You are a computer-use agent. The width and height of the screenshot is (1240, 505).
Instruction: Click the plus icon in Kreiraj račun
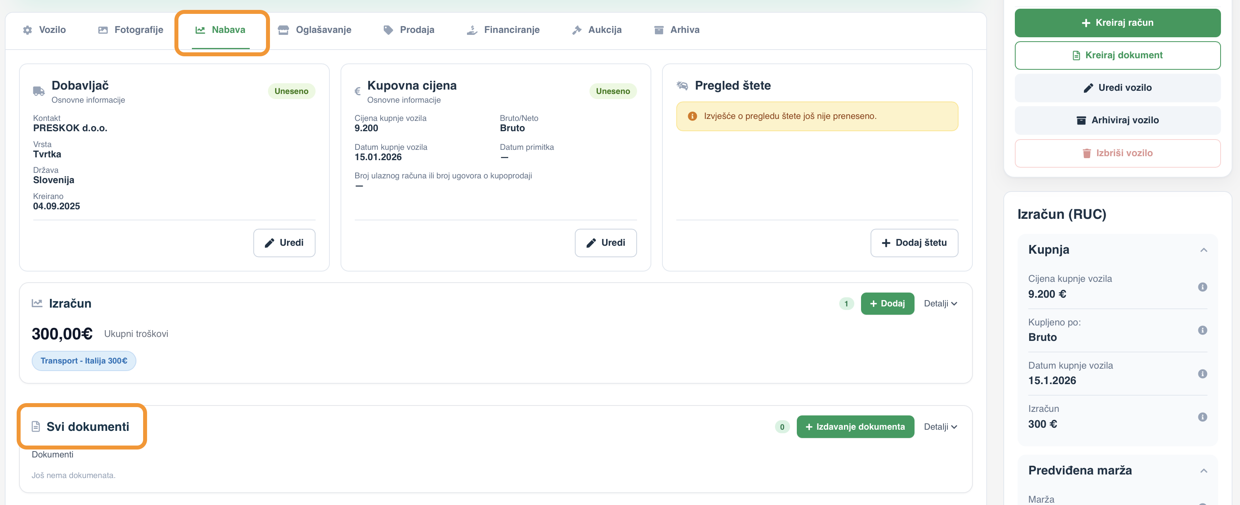coord(1086,23)
